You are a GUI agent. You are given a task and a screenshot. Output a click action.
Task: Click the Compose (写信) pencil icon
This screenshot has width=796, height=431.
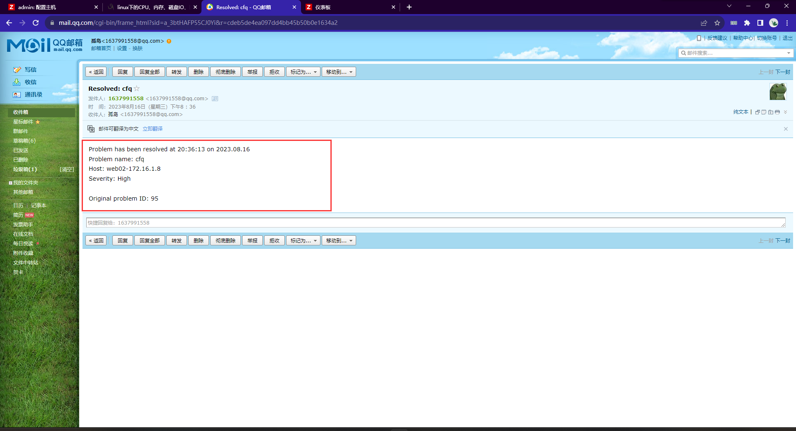pyautogui.click(x=17, y=70)
